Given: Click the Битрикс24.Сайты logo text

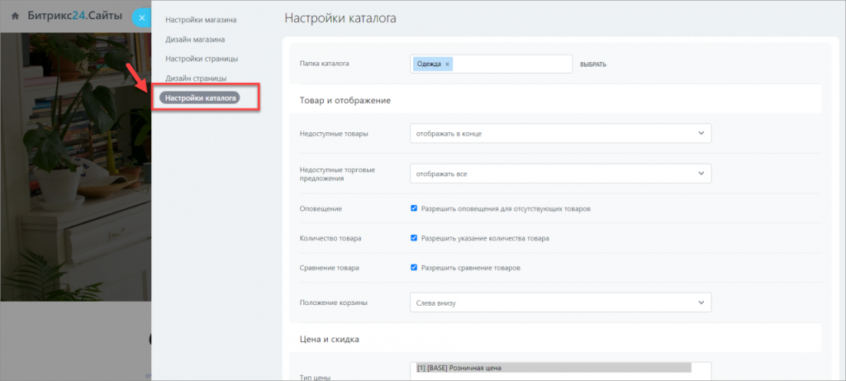Looking at the screenshot, I should click(x=75, y=17).
